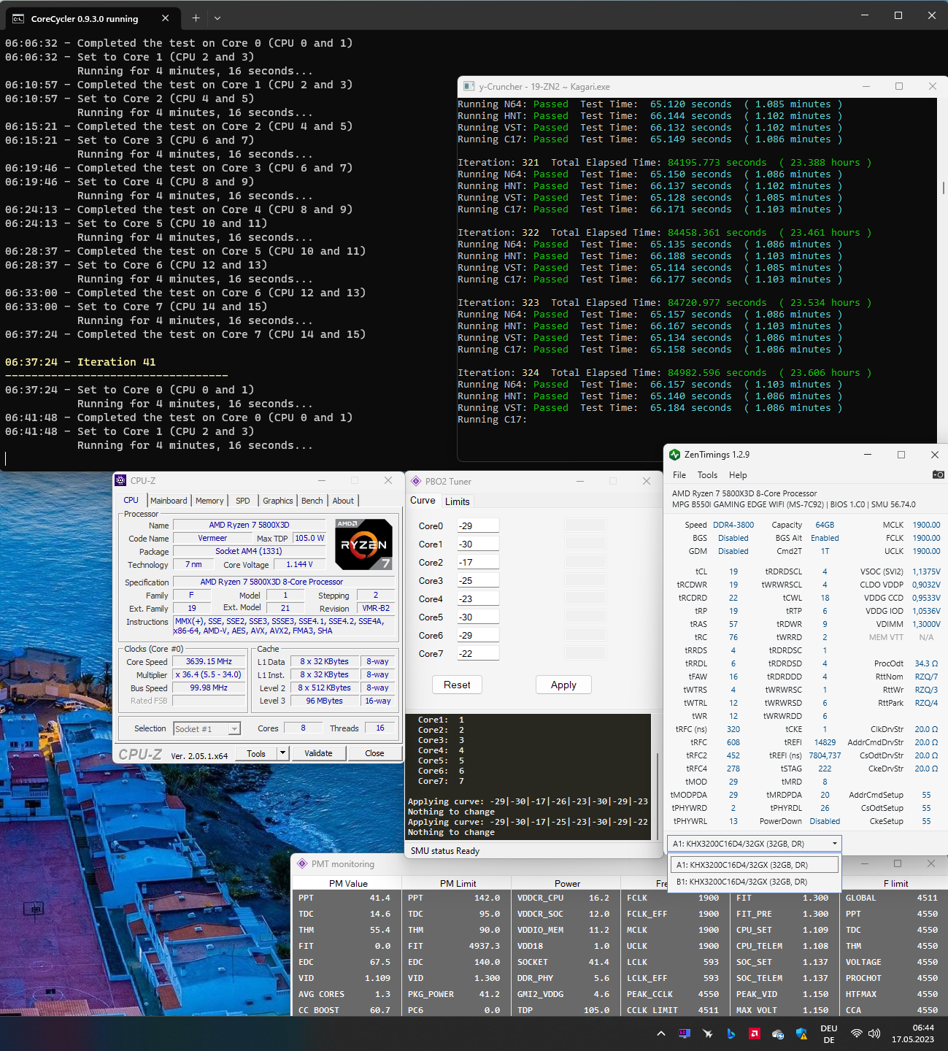Click the PPT 41.4 value in PMT monitoring
The image size is (948, 1051).
(x=379, y=898)
